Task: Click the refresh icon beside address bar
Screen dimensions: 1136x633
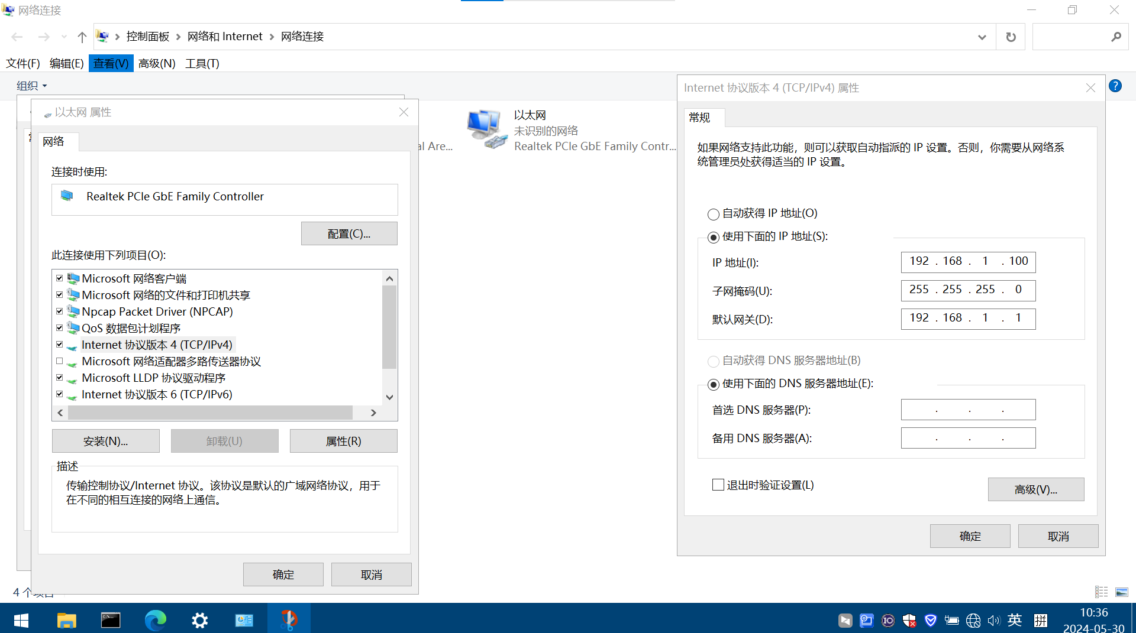Action: [x=1011, y=37]
